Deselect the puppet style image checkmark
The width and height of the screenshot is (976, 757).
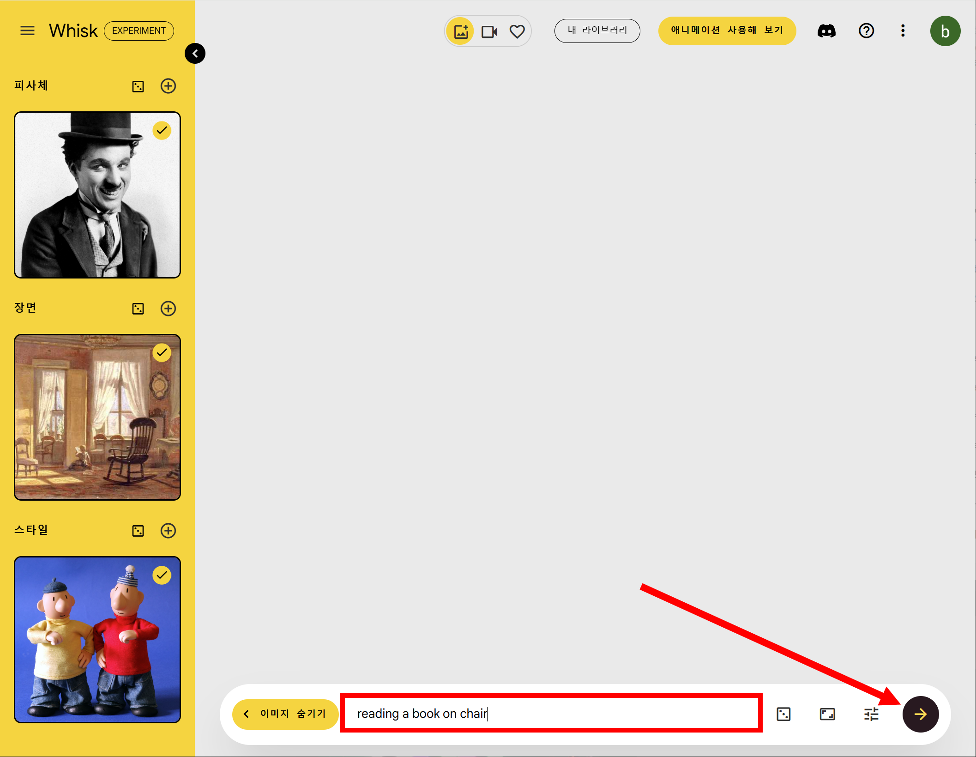(162, 575)
